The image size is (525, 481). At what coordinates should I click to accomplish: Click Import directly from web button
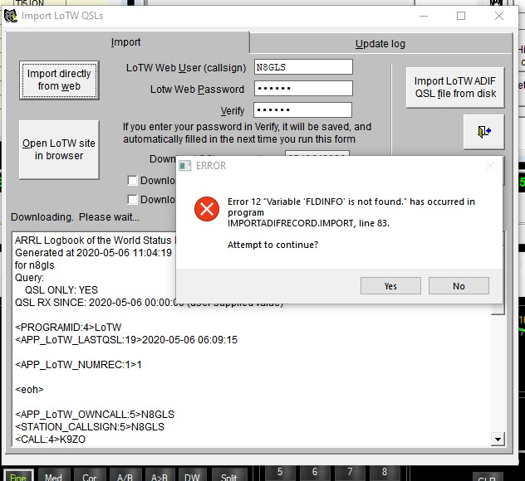click(59, 80)
